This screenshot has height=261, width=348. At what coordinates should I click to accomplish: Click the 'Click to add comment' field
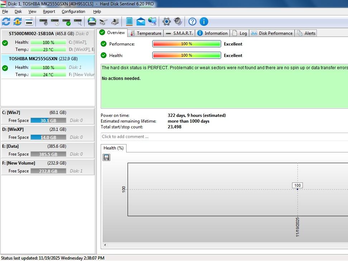click(222, 137)
